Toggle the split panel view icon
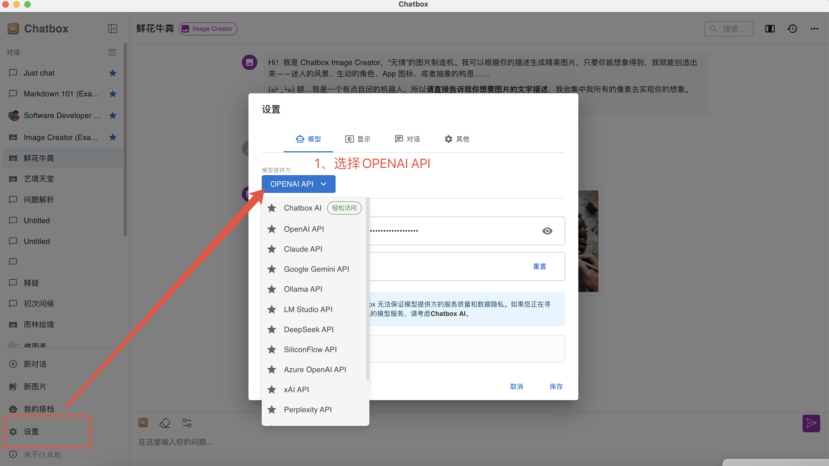 [770, 29]
